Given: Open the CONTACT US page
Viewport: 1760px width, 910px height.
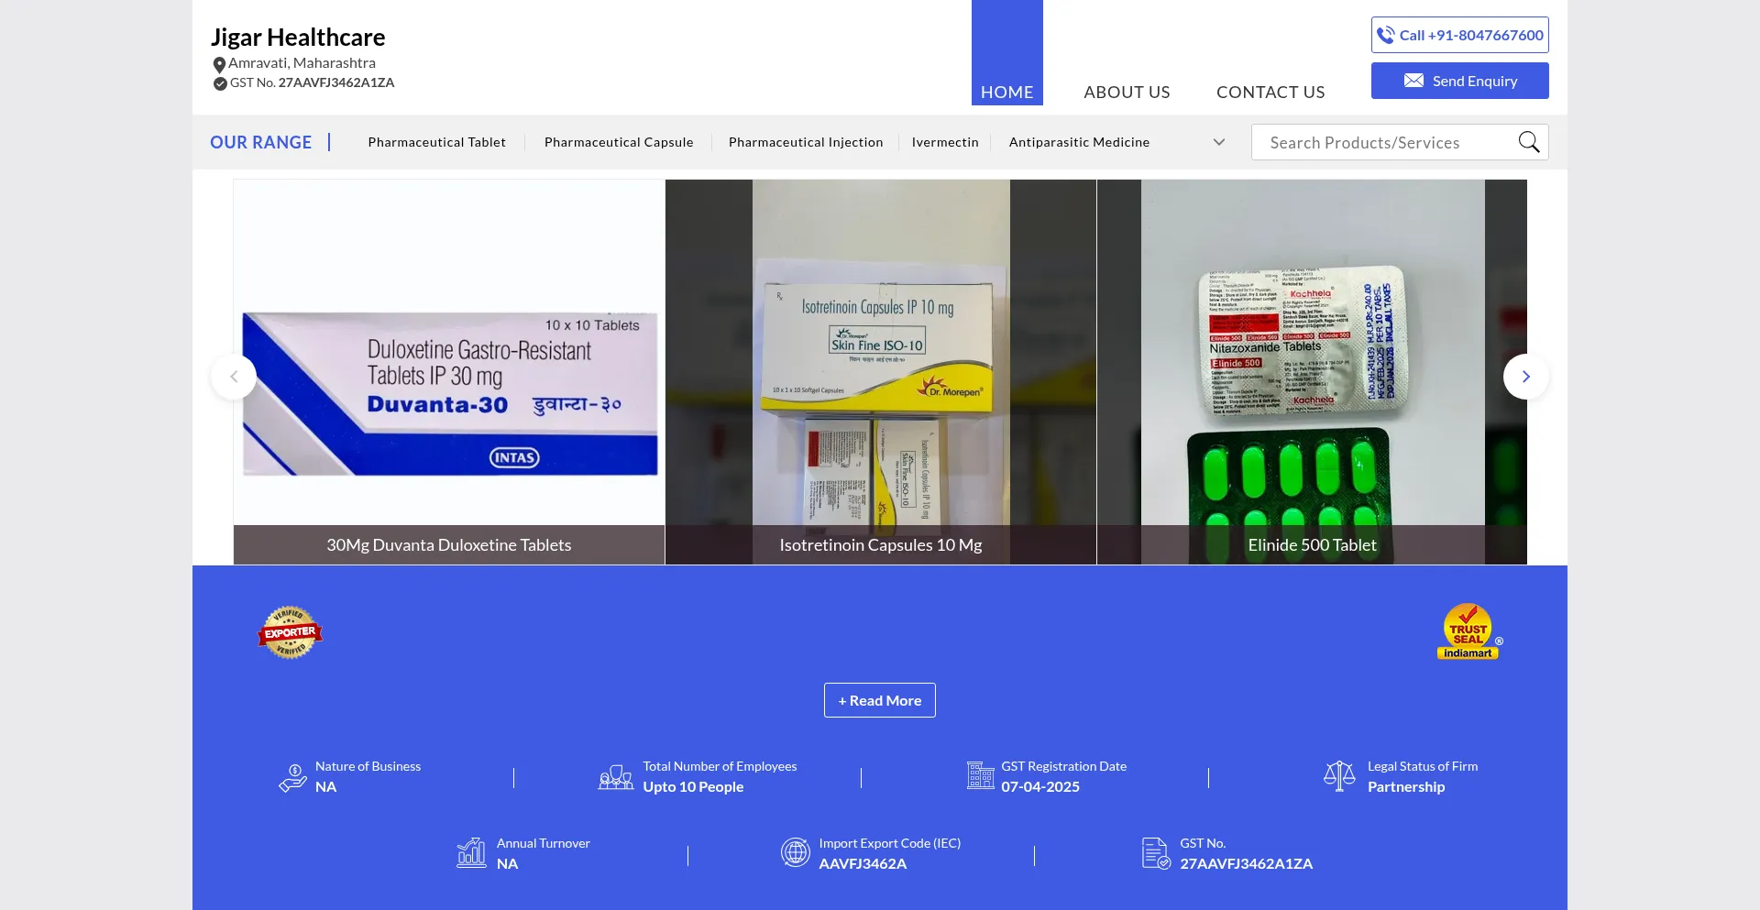Looking at the screenshot, I should [1270, 92].
